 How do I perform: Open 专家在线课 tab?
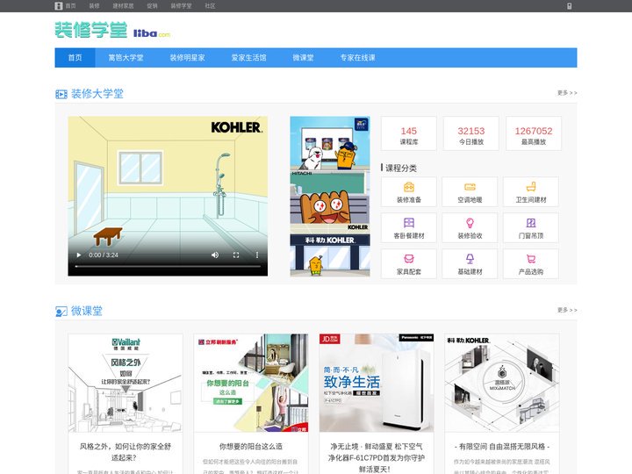pos(357,58)
